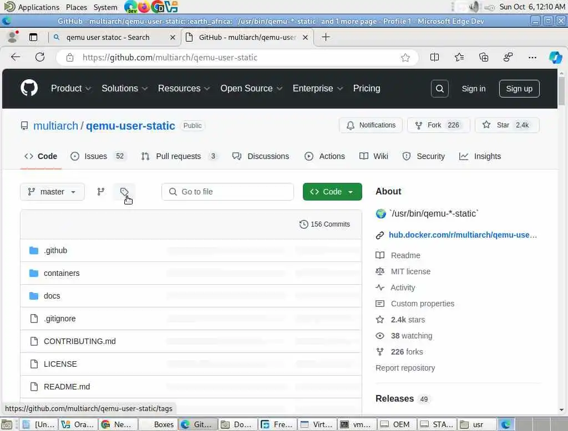View the 156 Commits history
The height and width of the screenshot is (431, 568).
pyautogui.click(x=324, y=224)
